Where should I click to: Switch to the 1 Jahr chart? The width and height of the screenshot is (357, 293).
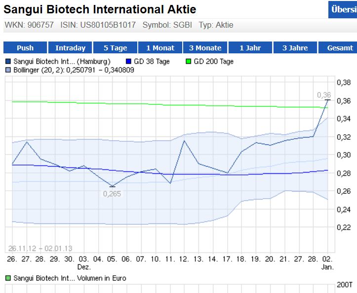pos(250,48)
